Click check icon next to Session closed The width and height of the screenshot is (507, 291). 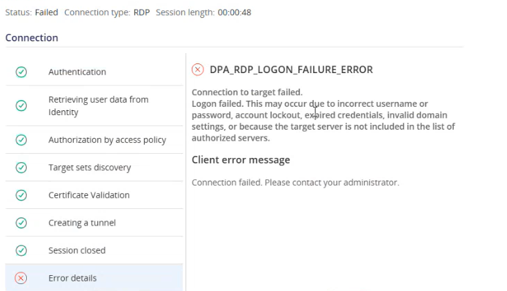[x=21, y=250]
